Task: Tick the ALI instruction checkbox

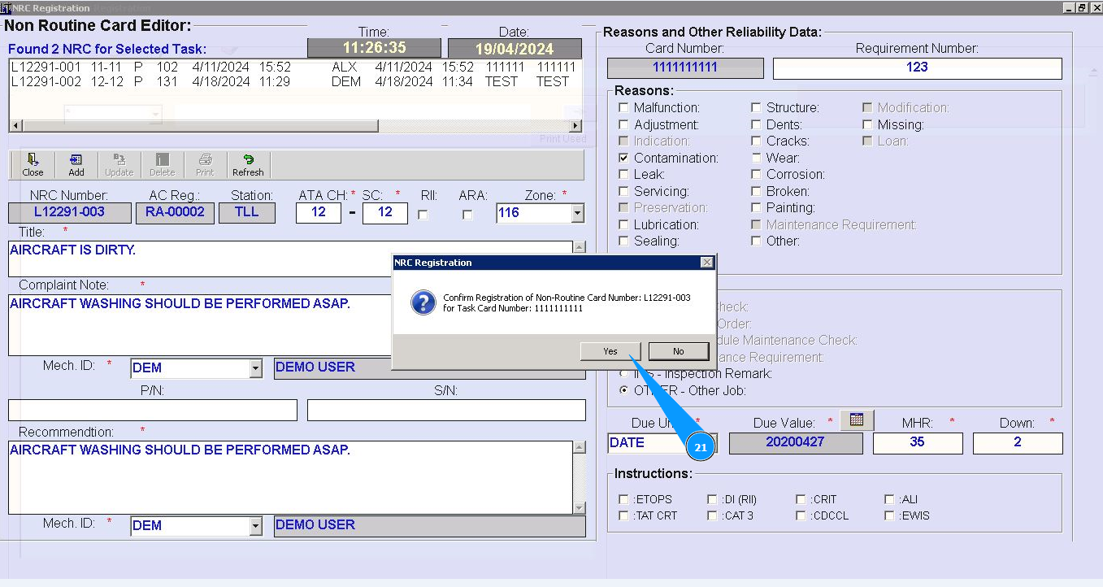Action: point(891,499)
